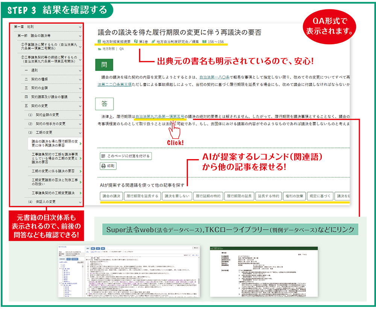376x311 pixels.
Task: Click the printer icon on the 印刷 button
Action: [x=104, y=165]
